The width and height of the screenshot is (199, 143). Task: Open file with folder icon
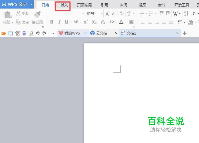tap(4, 33)
